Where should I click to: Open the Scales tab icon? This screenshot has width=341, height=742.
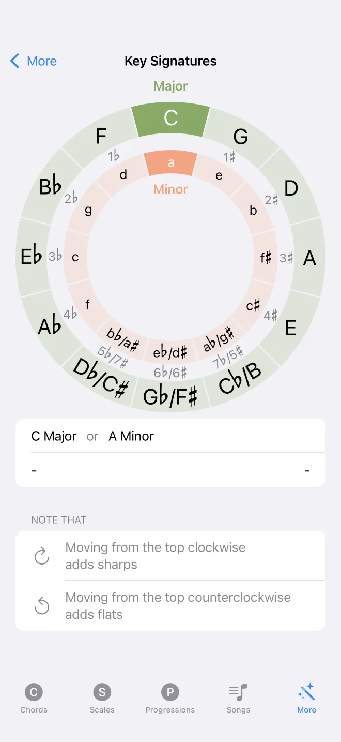(x=102, y=692)
